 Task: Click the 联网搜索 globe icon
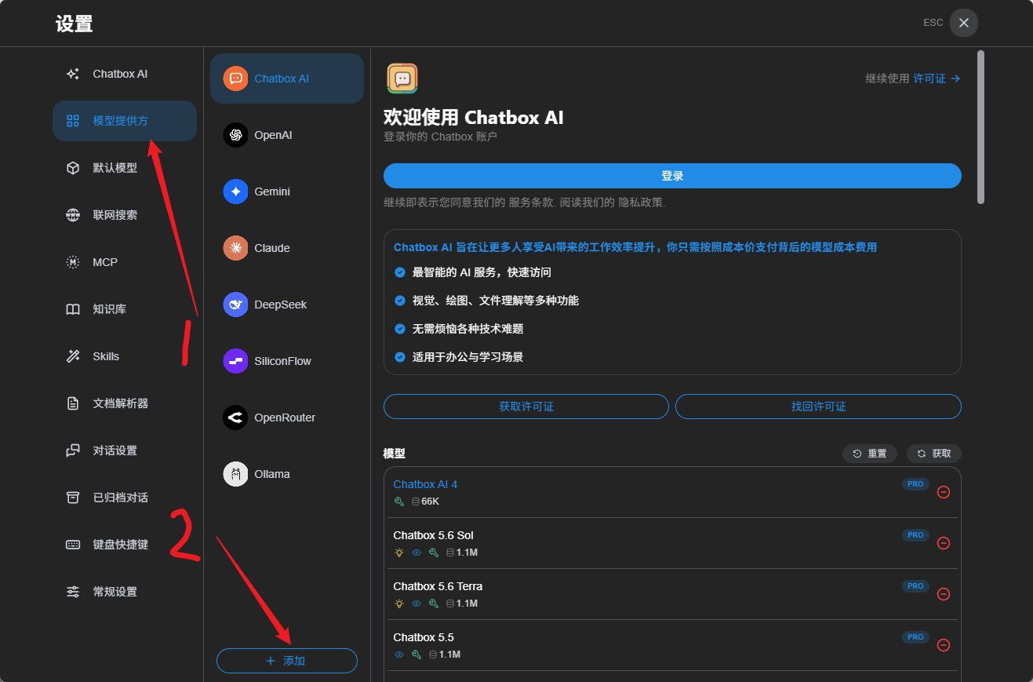click(73, 215)
